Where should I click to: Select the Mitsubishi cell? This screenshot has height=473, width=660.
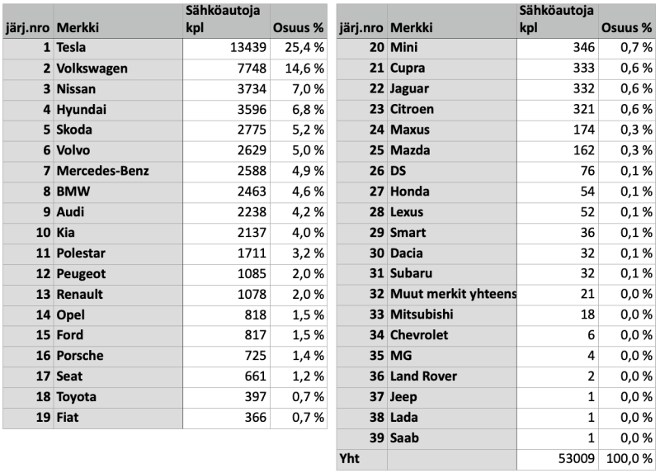click(x=423, y=315)
